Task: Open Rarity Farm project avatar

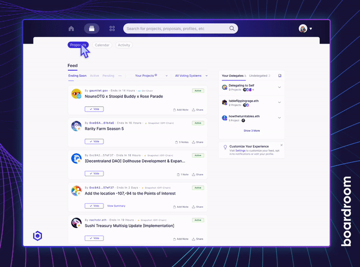Action: tap(76, 126)
